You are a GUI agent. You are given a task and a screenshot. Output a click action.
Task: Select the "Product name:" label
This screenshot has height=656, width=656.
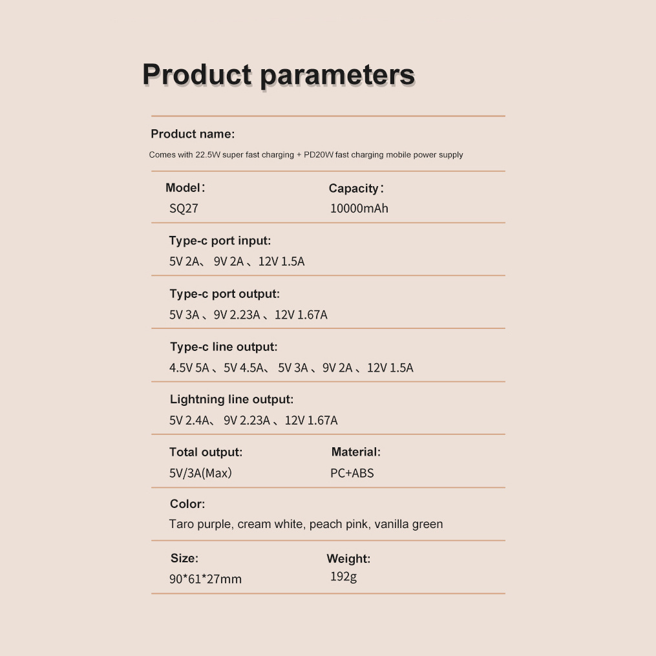pos(193,134)
